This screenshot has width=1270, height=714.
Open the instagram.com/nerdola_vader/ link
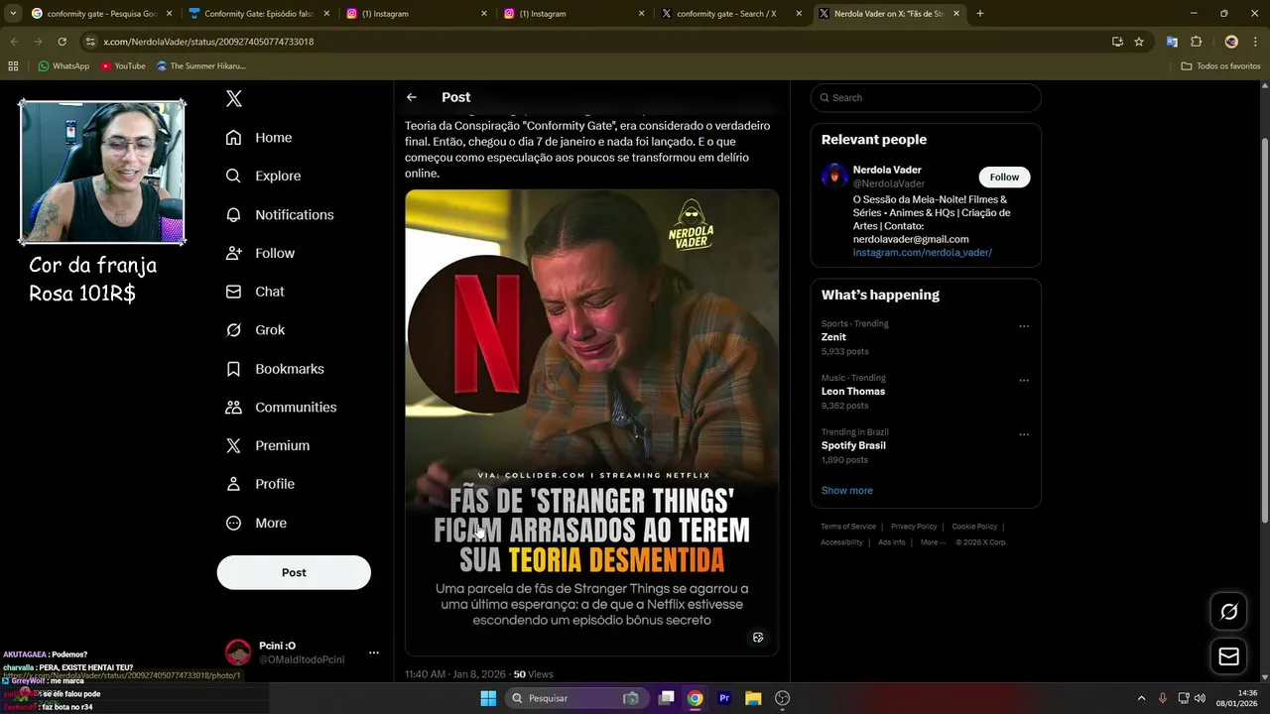[x=923, y=253]
